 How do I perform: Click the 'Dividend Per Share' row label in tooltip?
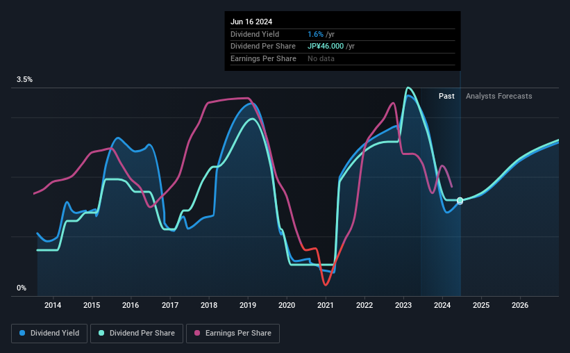pyautogui.click(x=263, y=47)
